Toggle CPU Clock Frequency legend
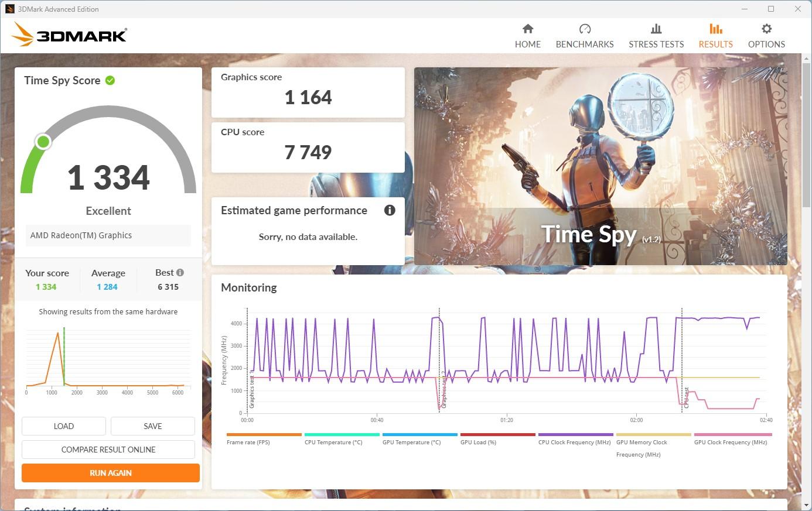This screenshot has height=511, width=812. pyautogui.click(x=575, y=439)
